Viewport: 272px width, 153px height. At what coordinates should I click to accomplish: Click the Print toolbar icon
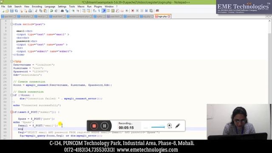[x=30, y=11]
